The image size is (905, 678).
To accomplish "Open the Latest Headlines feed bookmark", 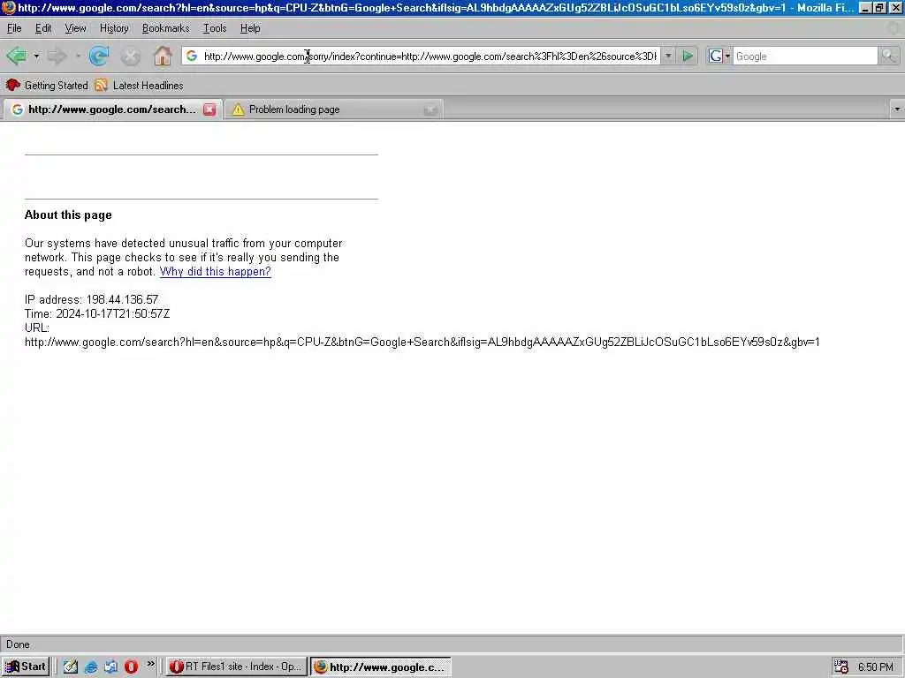I will tap(139, 86).
